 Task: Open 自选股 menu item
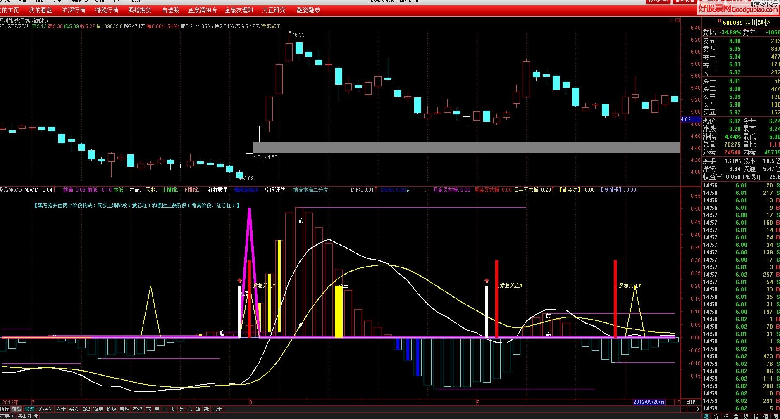[170, 10]
